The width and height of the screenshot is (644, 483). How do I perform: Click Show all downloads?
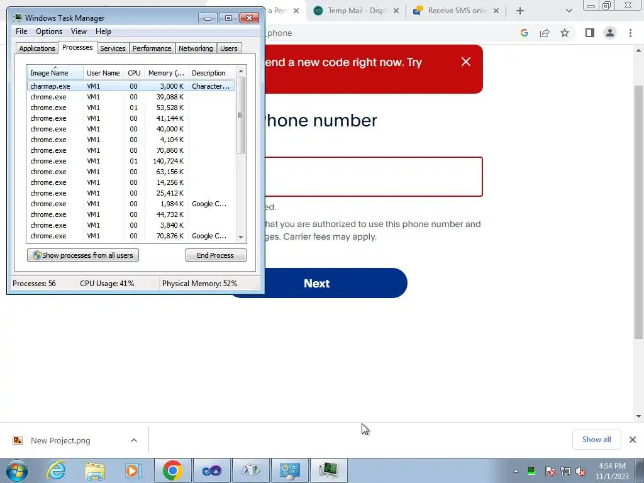coord(596,440)
